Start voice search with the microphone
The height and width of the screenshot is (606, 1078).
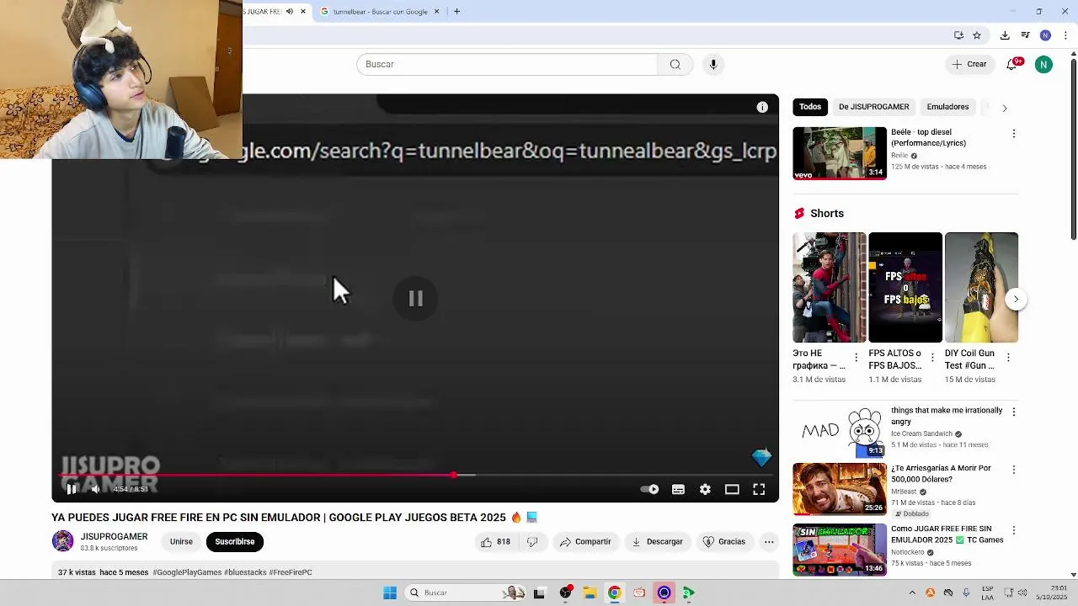713,64
